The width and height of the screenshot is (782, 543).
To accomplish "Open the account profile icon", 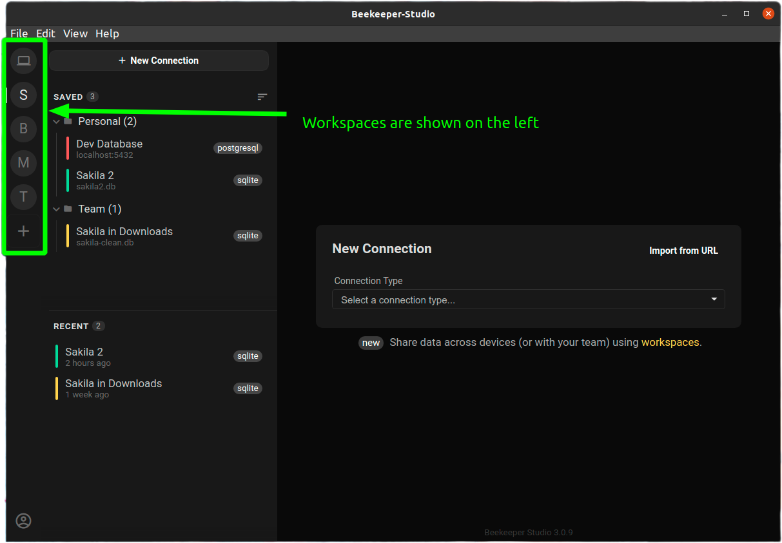I will 24,520.
